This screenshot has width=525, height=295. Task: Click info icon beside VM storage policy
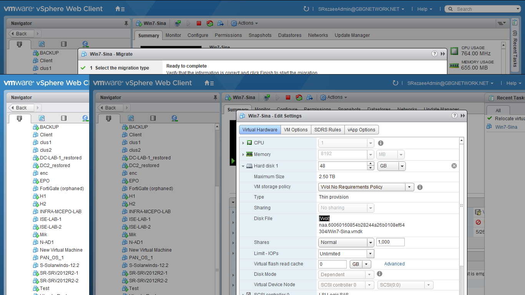pos(420,187)
